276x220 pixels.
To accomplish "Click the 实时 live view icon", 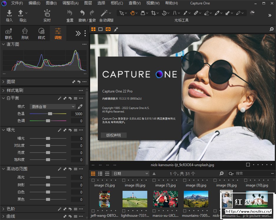I will (47, 13).
